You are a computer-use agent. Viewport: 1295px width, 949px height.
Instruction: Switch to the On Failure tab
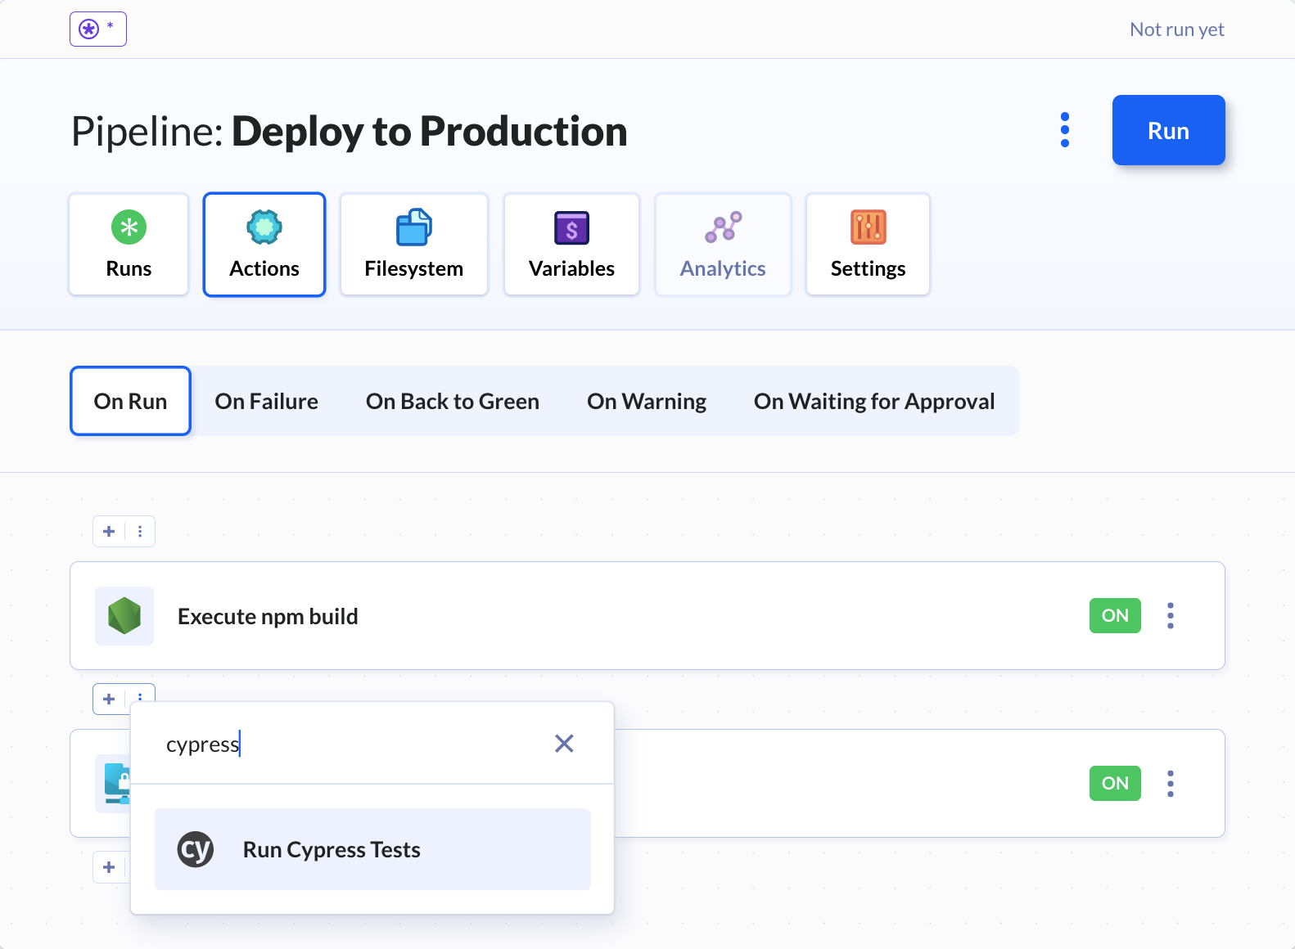267,401
